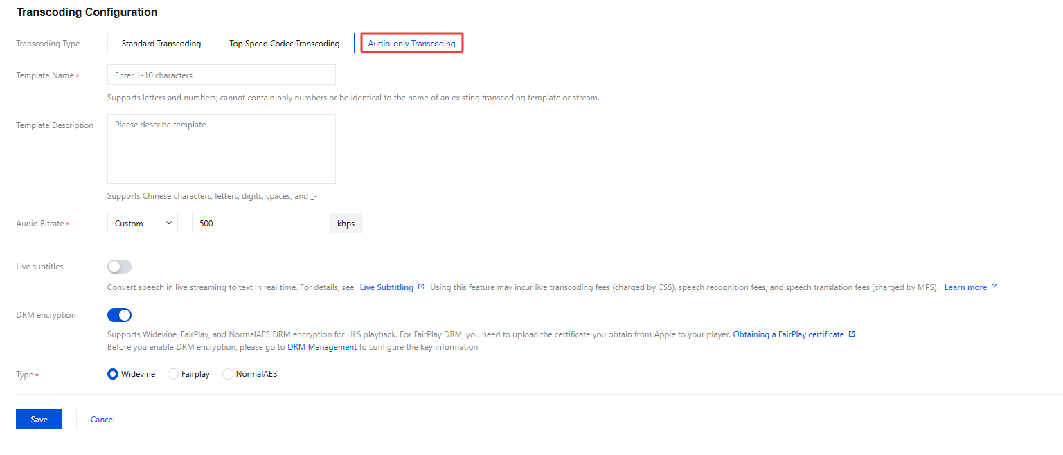Image resolution: width=1063 pixels, height=455 pixels.
Task: Save the transcoding configuration
Action: [x=39, y=419]
